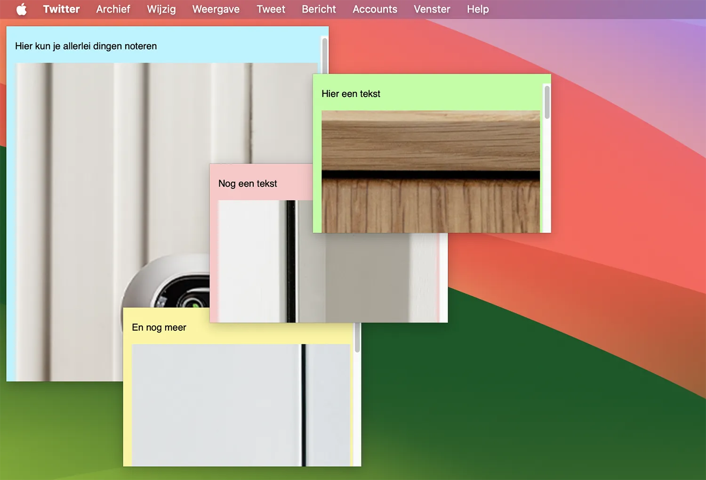This screenshot has width=706, height=480.
Task: Click the grey panel image in yellow note
Action: (x=241, y=405)
